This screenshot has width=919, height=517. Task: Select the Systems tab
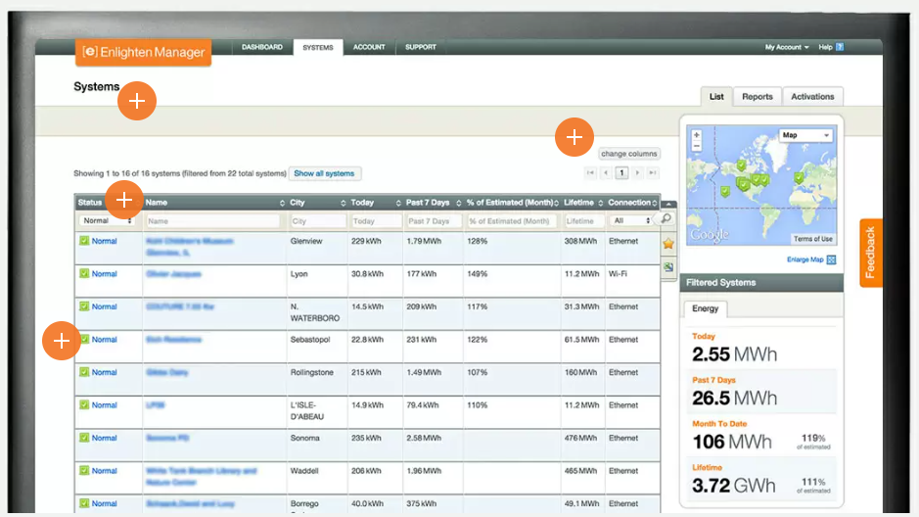click(318, 47)
